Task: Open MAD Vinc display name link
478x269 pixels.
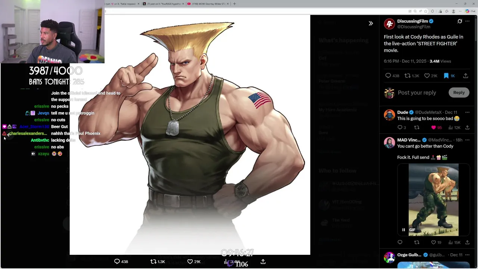Action: 409,140
